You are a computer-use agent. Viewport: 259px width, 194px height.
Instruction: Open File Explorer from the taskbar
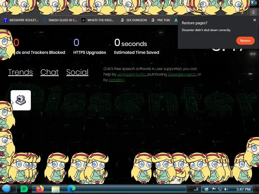[56, 189]
